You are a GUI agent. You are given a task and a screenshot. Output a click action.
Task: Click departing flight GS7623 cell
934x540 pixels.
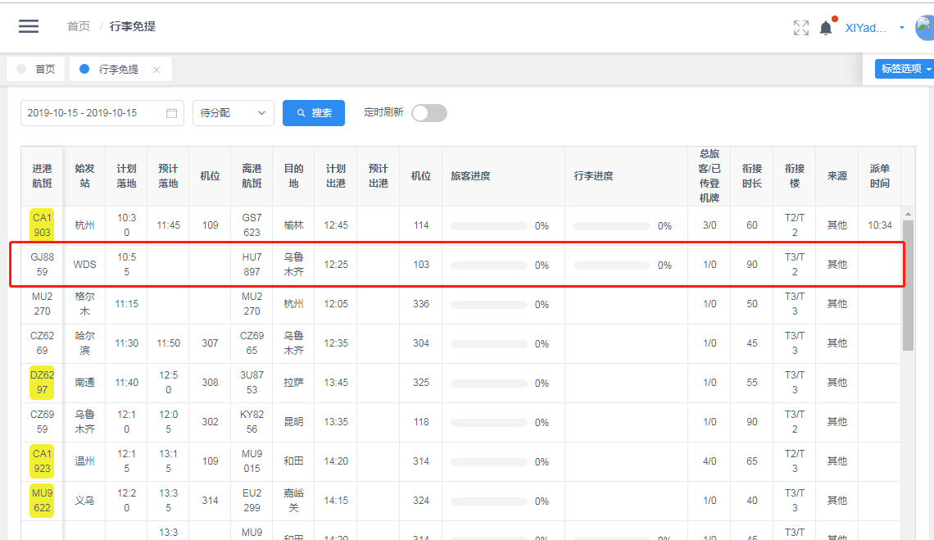coord(252,225)
